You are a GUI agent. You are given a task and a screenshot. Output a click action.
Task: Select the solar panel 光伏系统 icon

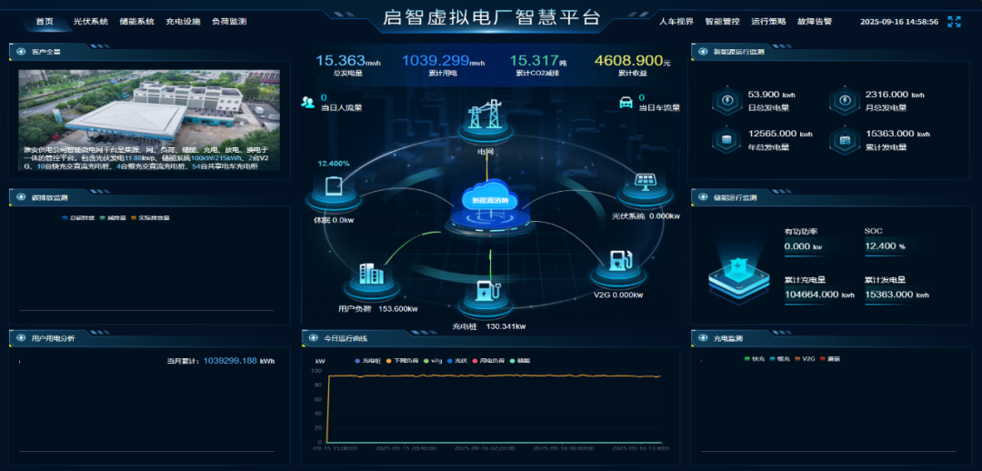[645, 181]
